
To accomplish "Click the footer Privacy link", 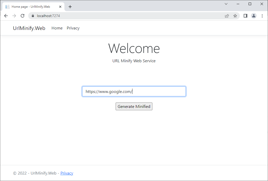I will (67, 173).
